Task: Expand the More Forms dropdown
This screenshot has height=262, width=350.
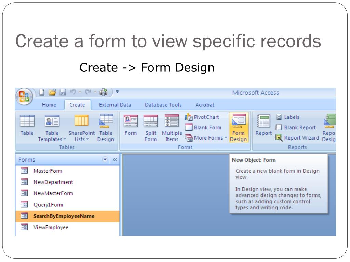Action: [206, 138]
